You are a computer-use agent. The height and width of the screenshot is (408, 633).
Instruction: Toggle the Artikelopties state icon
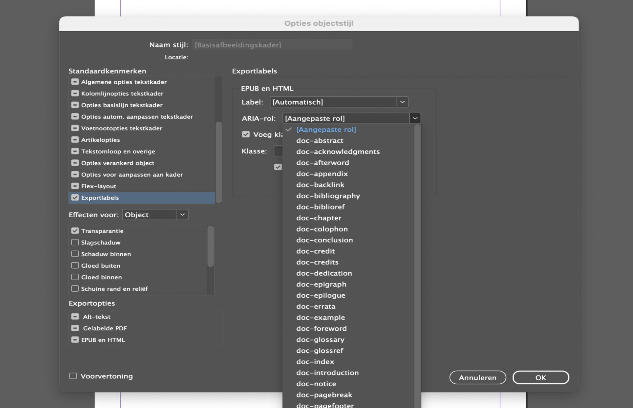[x=75, y=140]
